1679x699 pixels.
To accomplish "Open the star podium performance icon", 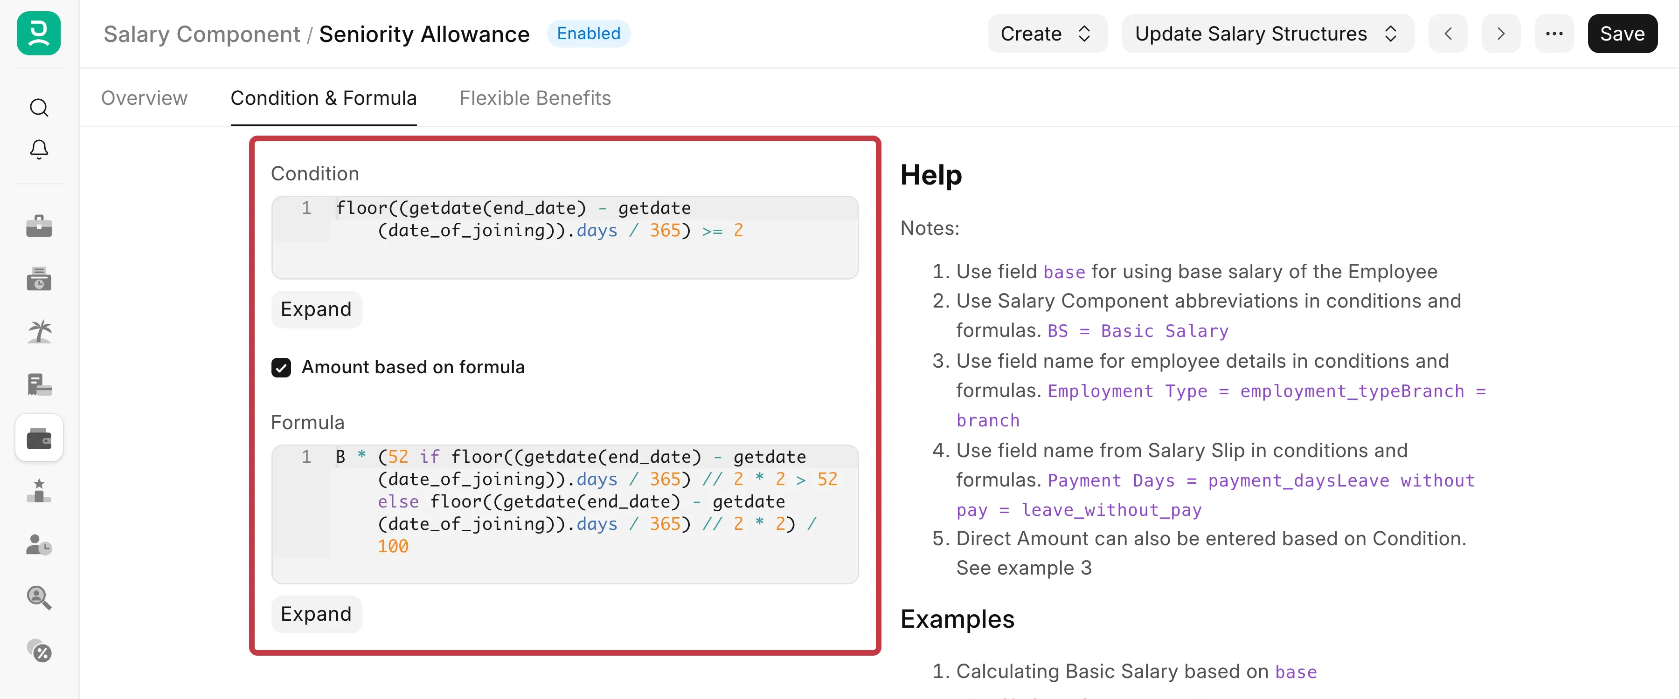I will point(39,491).
